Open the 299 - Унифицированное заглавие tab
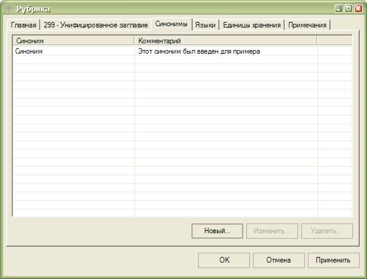The width and height of the screenshot is (367, 279). [x=96, y=25]
